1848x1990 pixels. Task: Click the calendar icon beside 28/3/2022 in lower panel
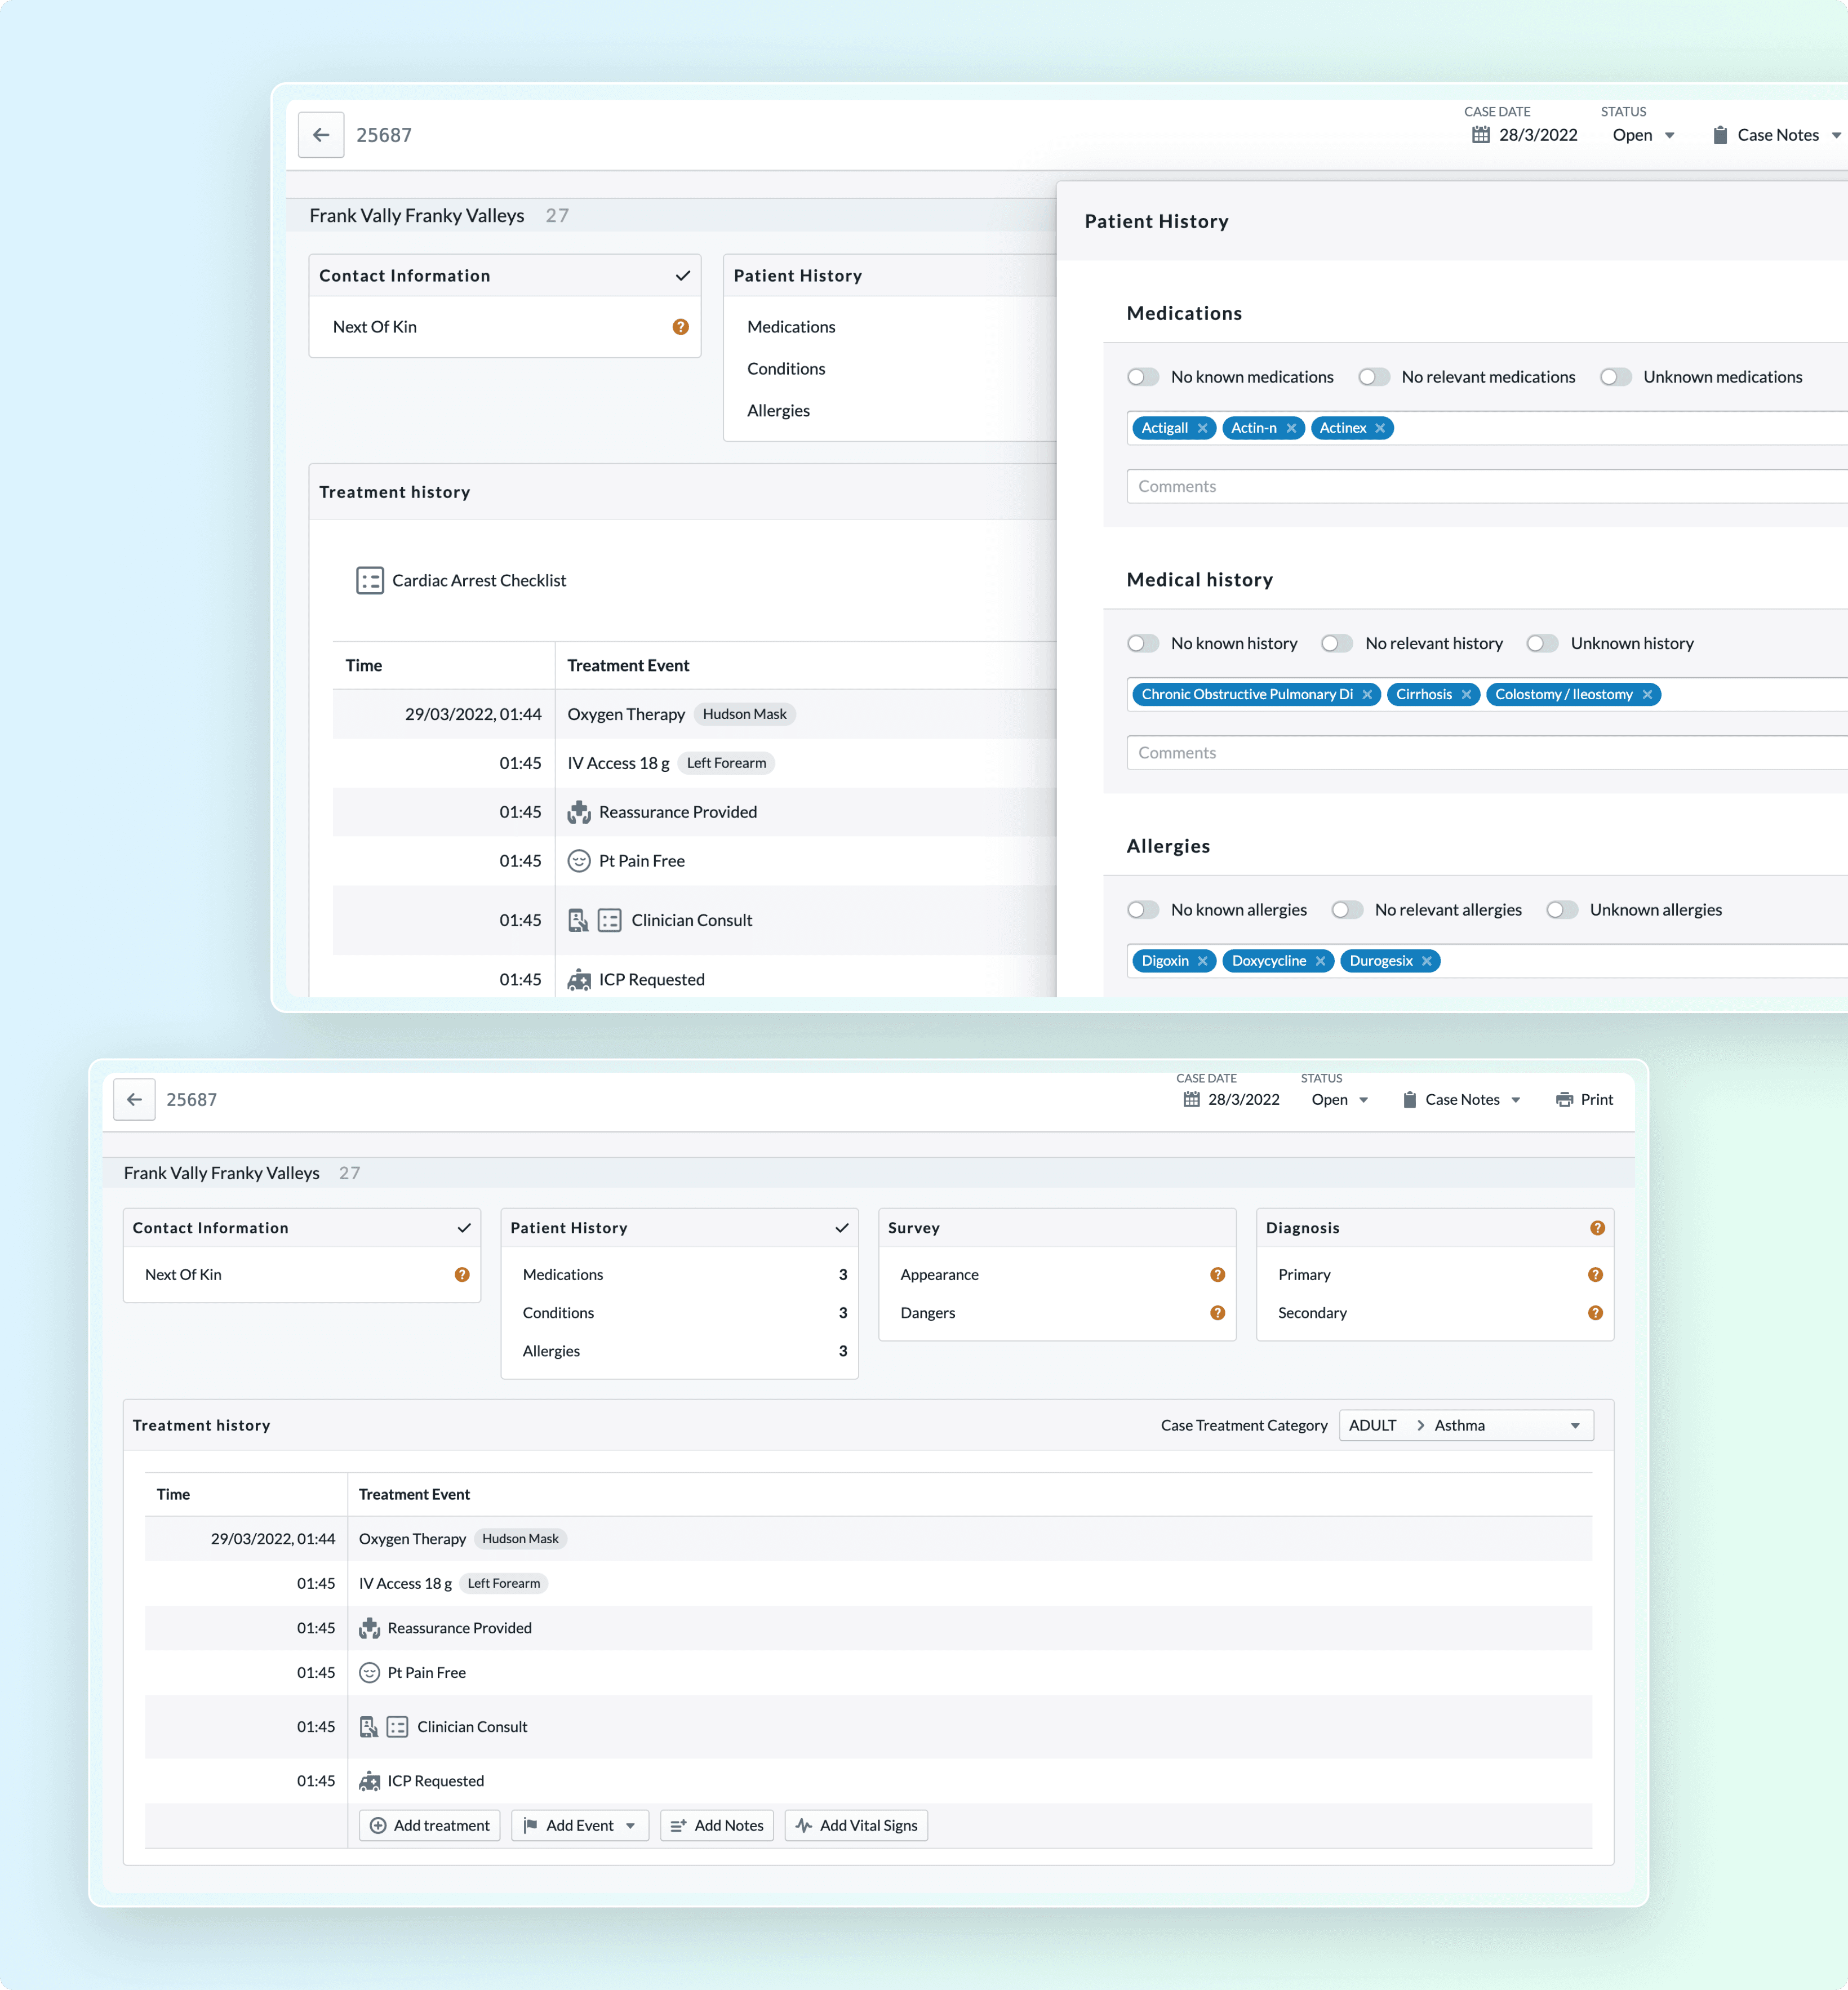coord(1191,1100)
